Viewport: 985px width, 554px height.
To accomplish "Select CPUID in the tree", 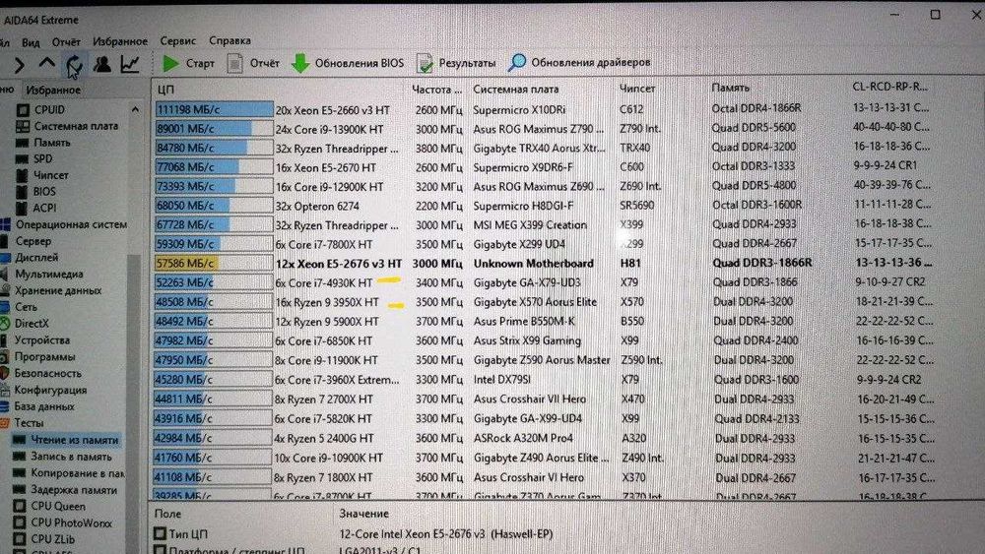I will pyautogui.click(x=41, y=110).
